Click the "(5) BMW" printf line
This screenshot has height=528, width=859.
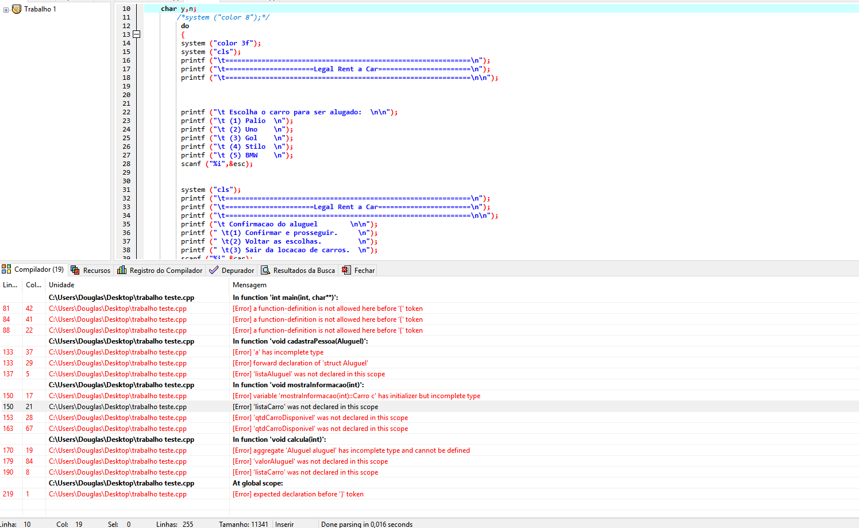coord(237,155)
